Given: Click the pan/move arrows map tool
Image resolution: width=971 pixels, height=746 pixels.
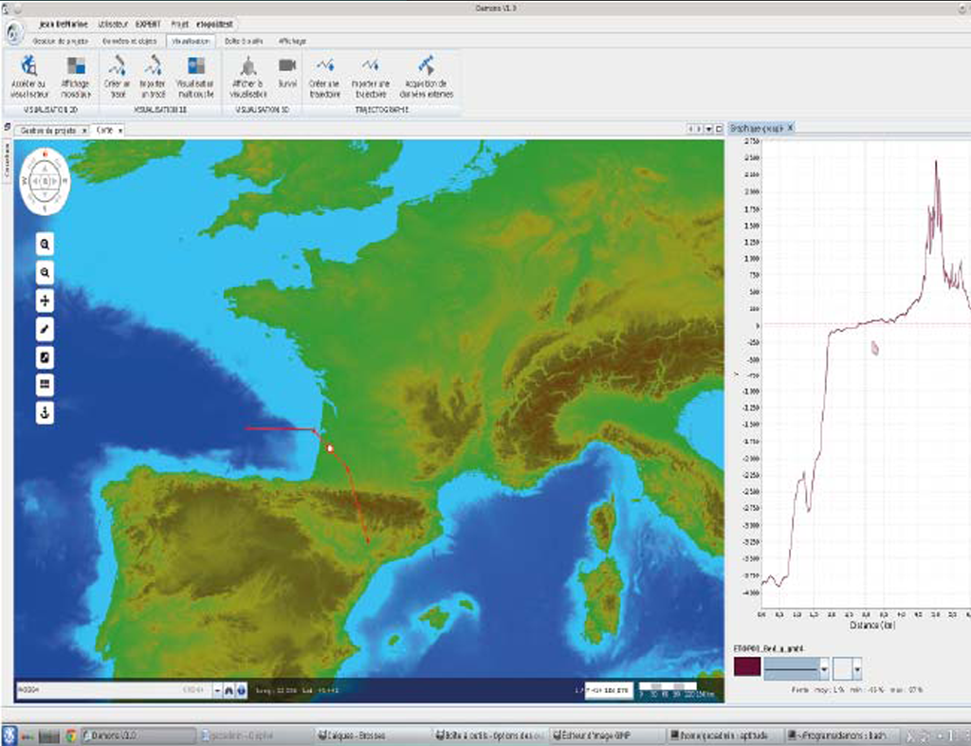Looking at the screenshot, I should click(45, 300).
